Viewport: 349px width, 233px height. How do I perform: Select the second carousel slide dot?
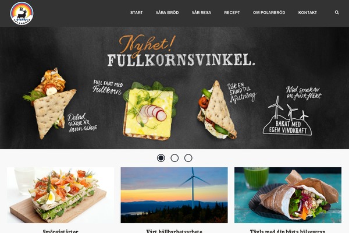click(174, 158)
